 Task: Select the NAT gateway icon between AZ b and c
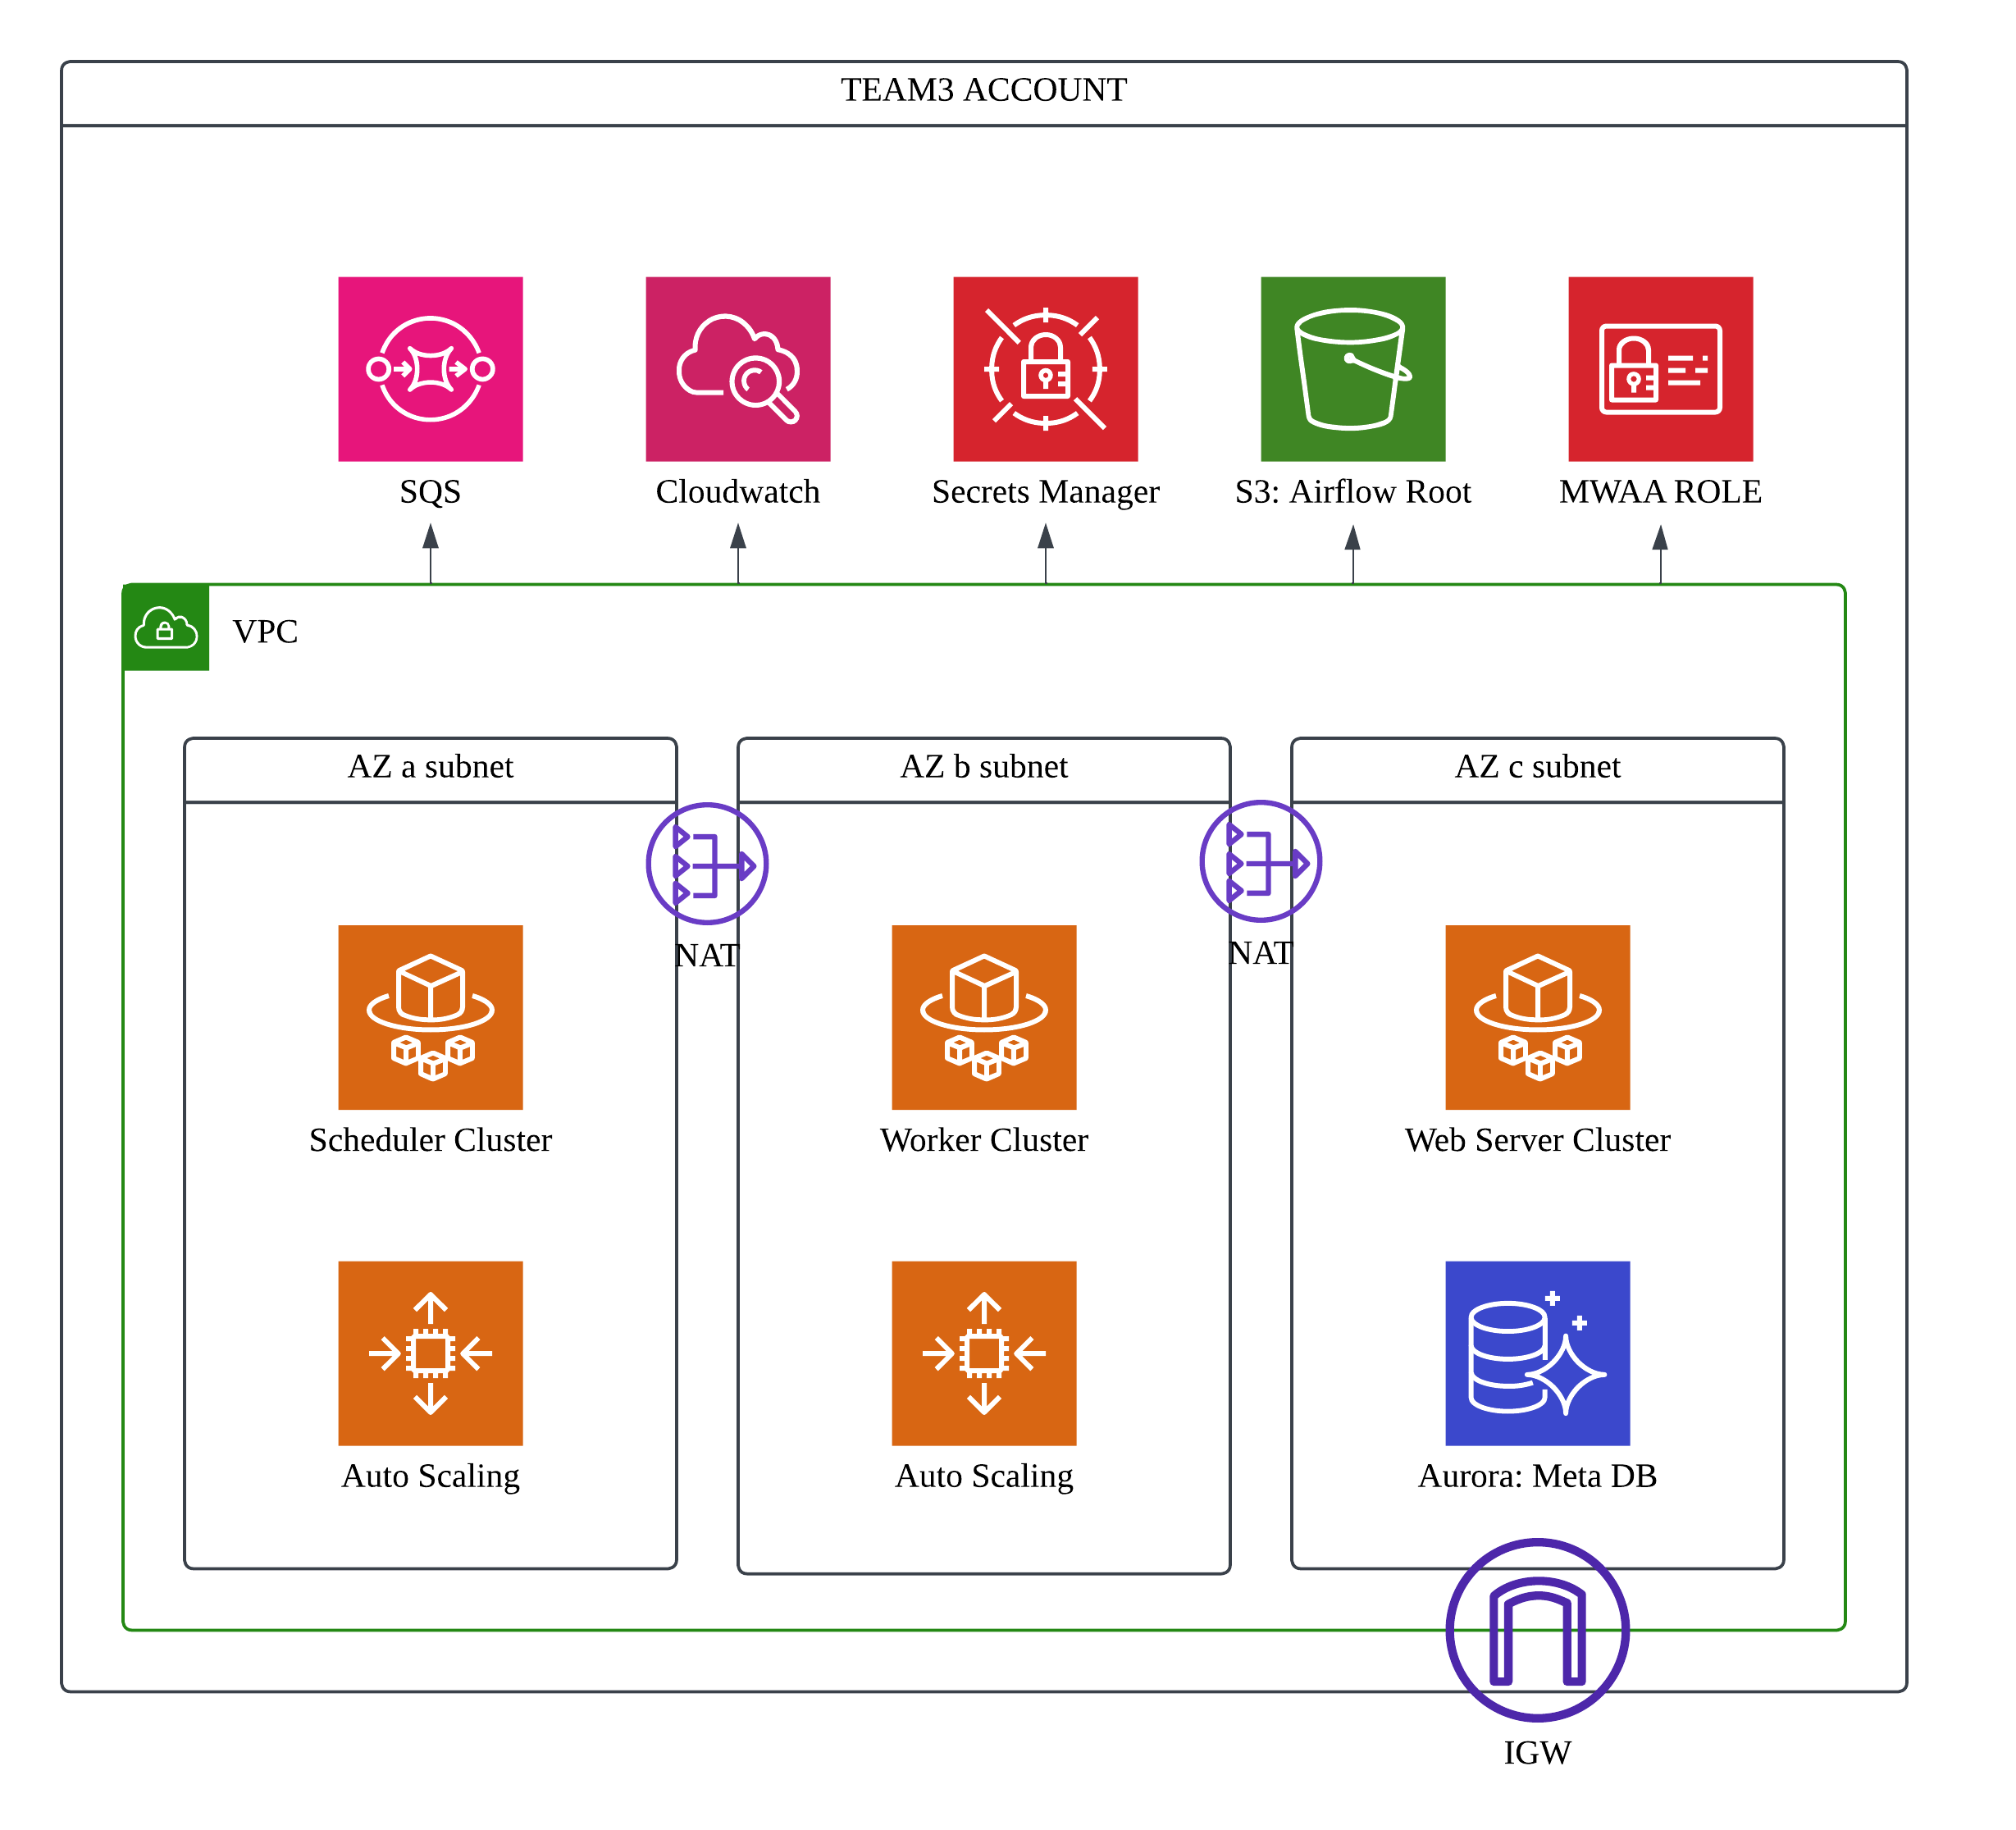[1260, 861]
